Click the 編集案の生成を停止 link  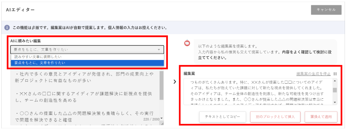314,73
